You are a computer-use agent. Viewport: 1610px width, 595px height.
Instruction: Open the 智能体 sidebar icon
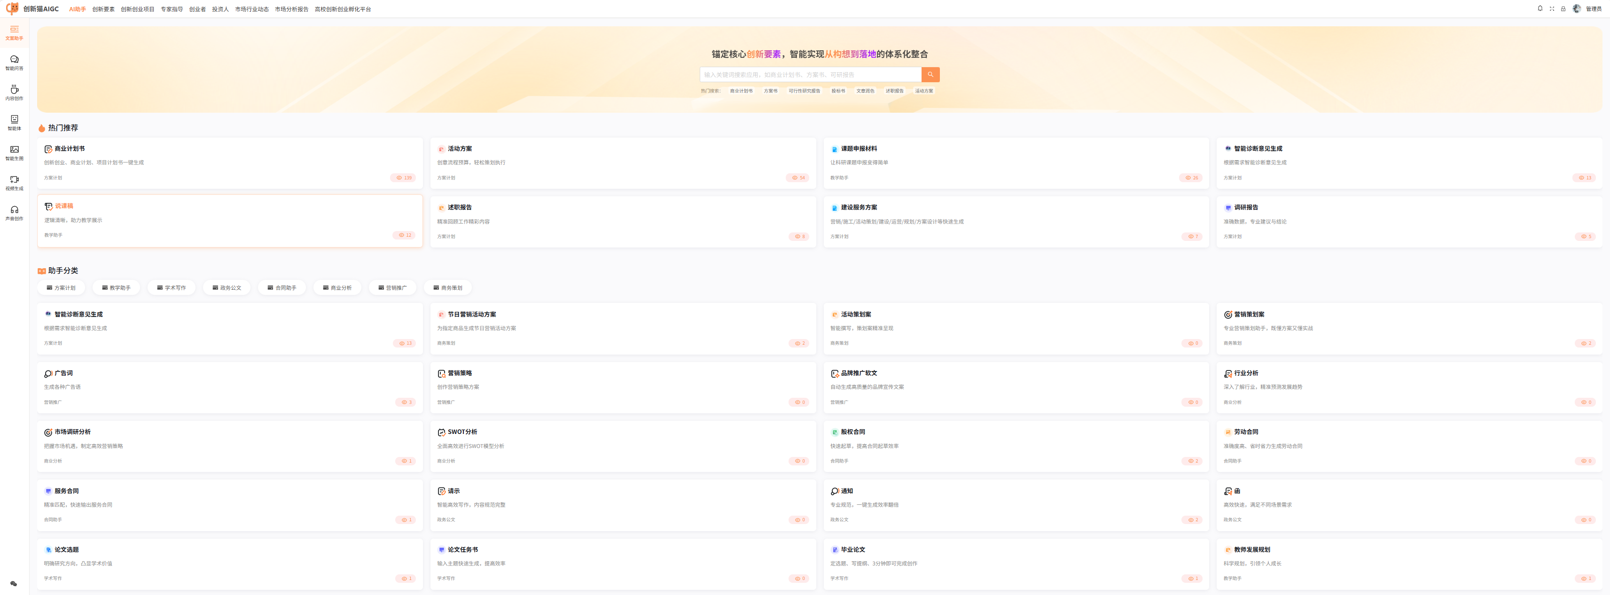coord(15,123)
